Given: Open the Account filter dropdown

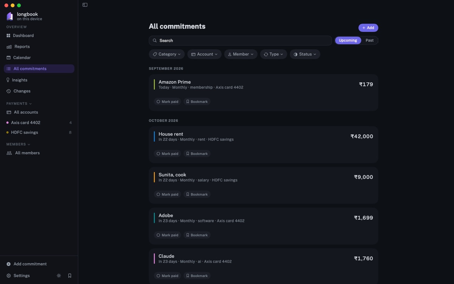Looking at the screenshot, I should pos(204,54).
